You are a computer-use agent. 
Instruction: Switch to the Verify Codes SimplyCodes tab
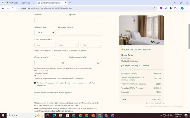pos(19,3)
